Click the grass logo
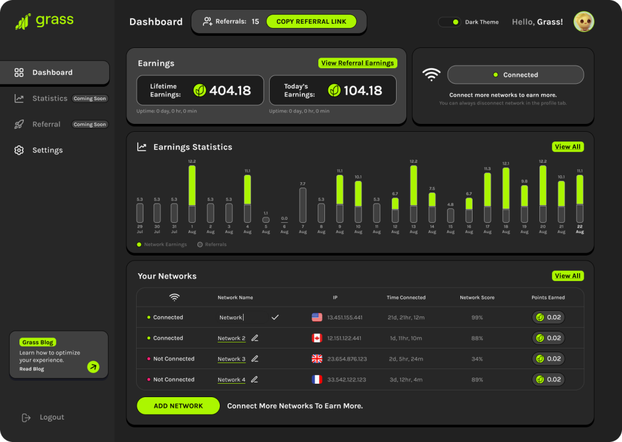Image resolution: width=622 pixels, height=442 pixels. point(44,21)
